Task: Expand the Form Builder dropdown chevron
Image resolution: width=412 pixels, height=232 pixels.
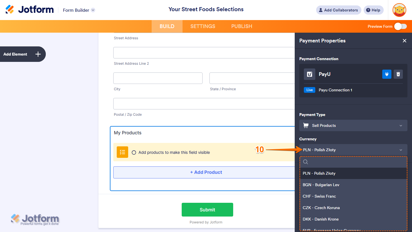Action: click(93, 10)
